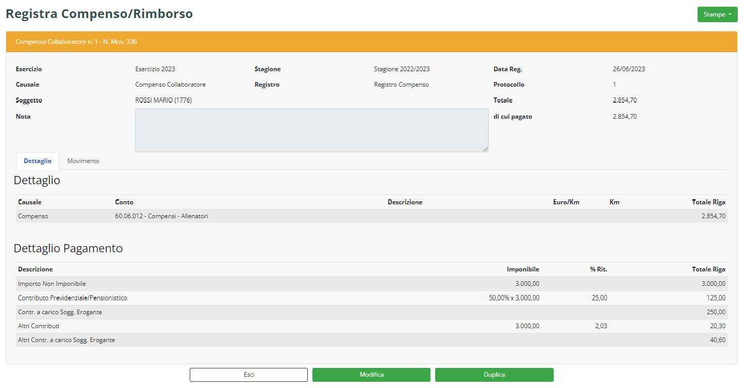Click the Conto column header
The height and width of the screenshot is (388, 746).
click(x=124, y=202)
